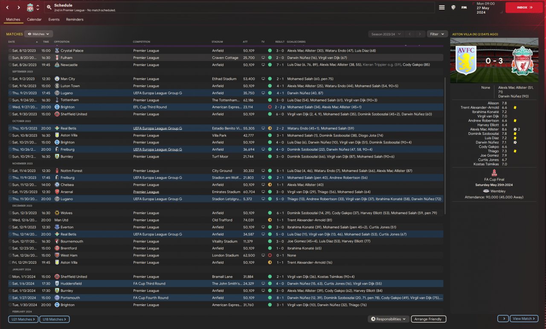Viewport: 546px width, 329px height.
Task: Expand next match with chevron beside View Match
Action: point(503,319)
